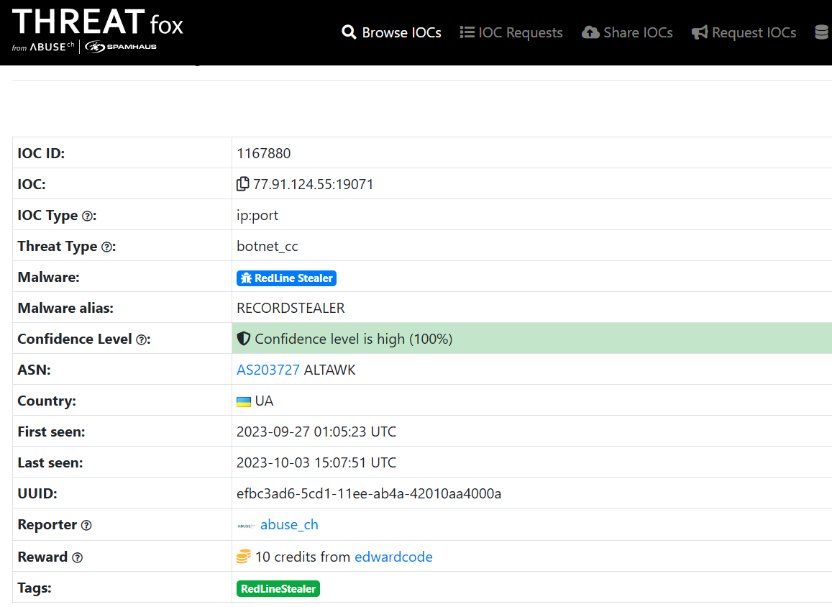
Task: Select the IOC ID value 1167880
Action: pos(264,153)
